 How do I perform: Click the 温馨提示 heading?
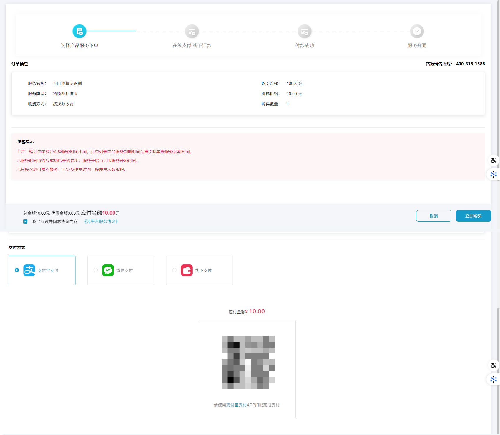click(x=26, y=142)
